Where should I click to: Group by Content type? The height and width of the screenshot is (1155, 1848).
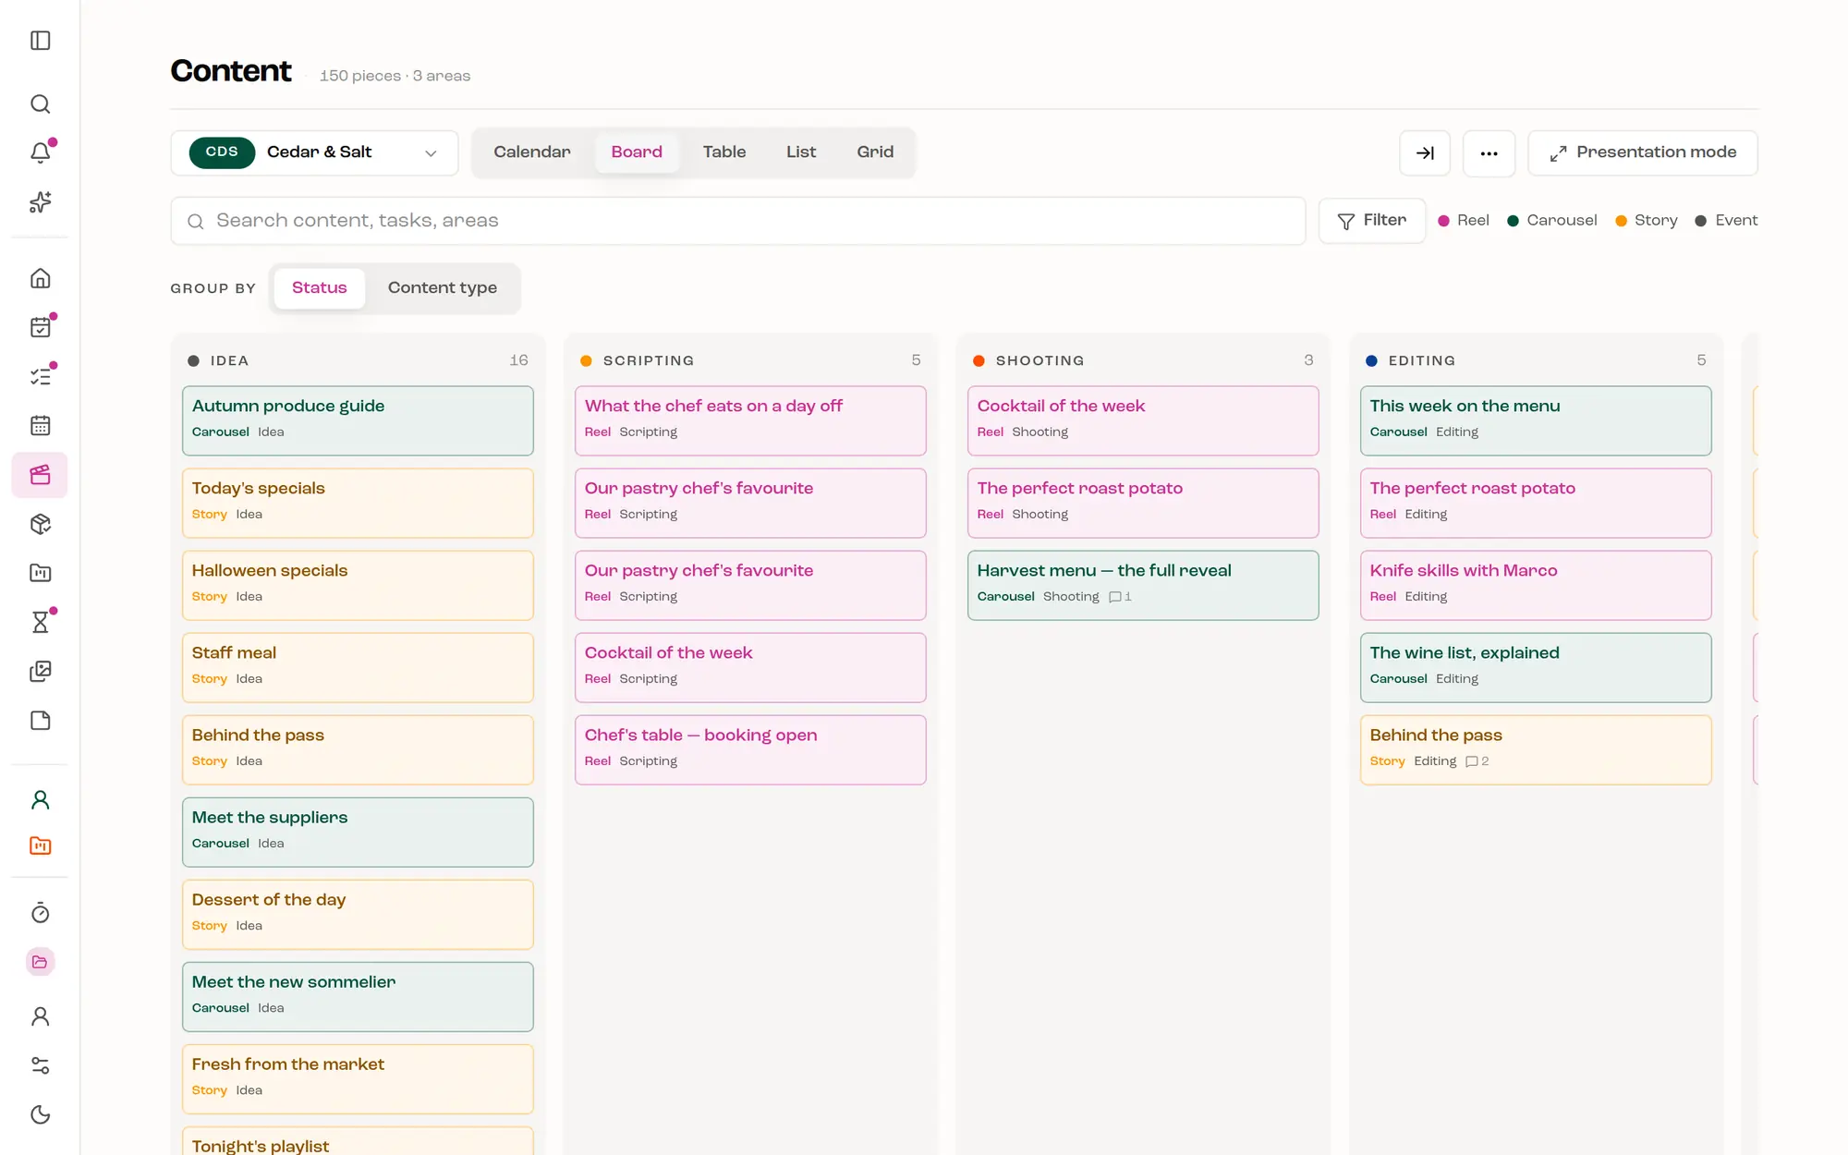point(443,288)
